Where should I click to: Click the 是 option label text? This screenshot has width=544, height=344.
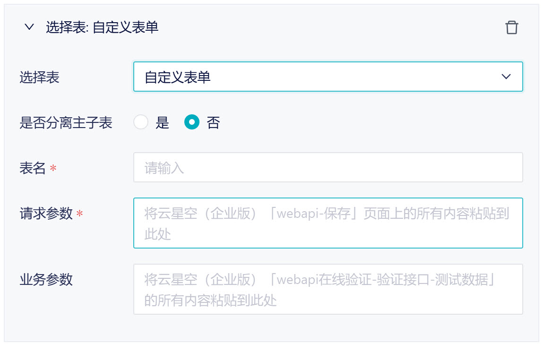point(162,123)
